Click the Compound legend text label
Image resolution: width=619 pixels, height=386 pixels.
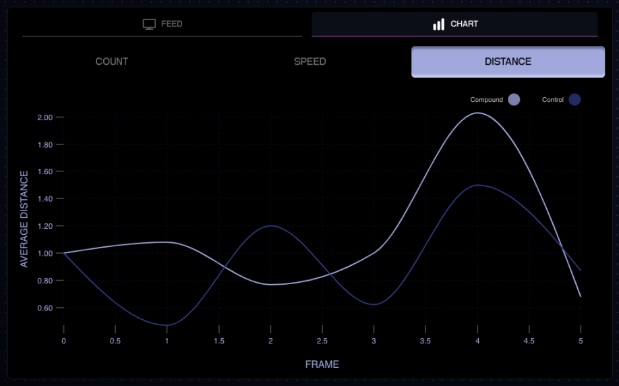coord(486,100)
